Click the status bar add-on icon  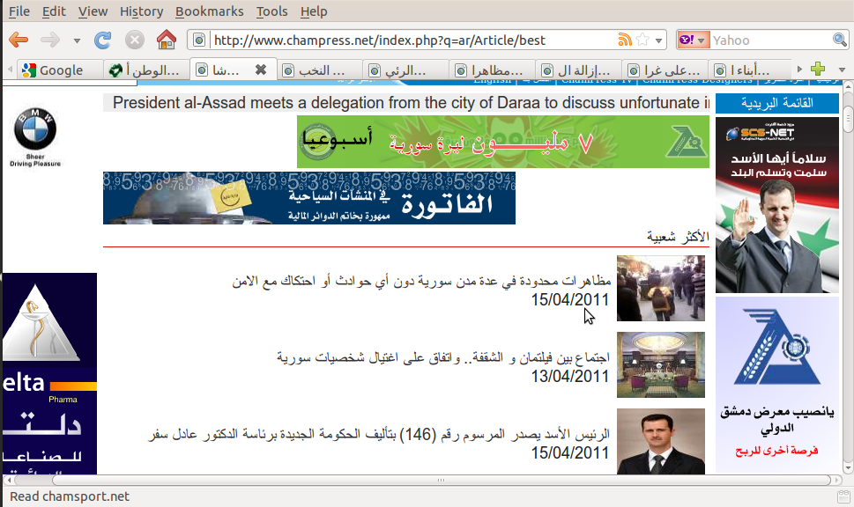[x=843, y=496]
